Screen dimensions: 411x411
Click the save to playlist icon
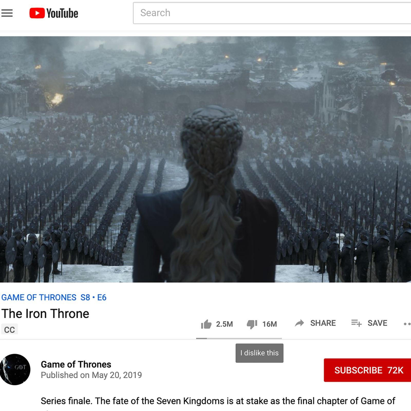coord(357,323)
